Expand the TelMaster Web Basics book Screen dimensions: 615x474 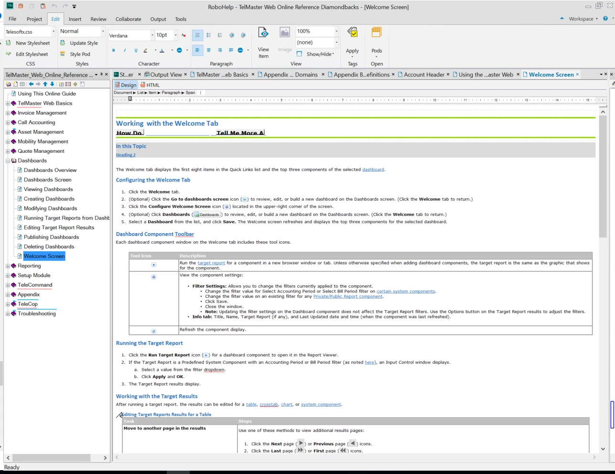[8, 103]
